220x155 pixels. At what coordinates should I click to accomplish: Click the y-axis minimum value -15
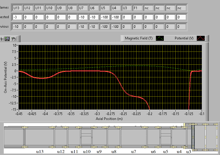14,109
